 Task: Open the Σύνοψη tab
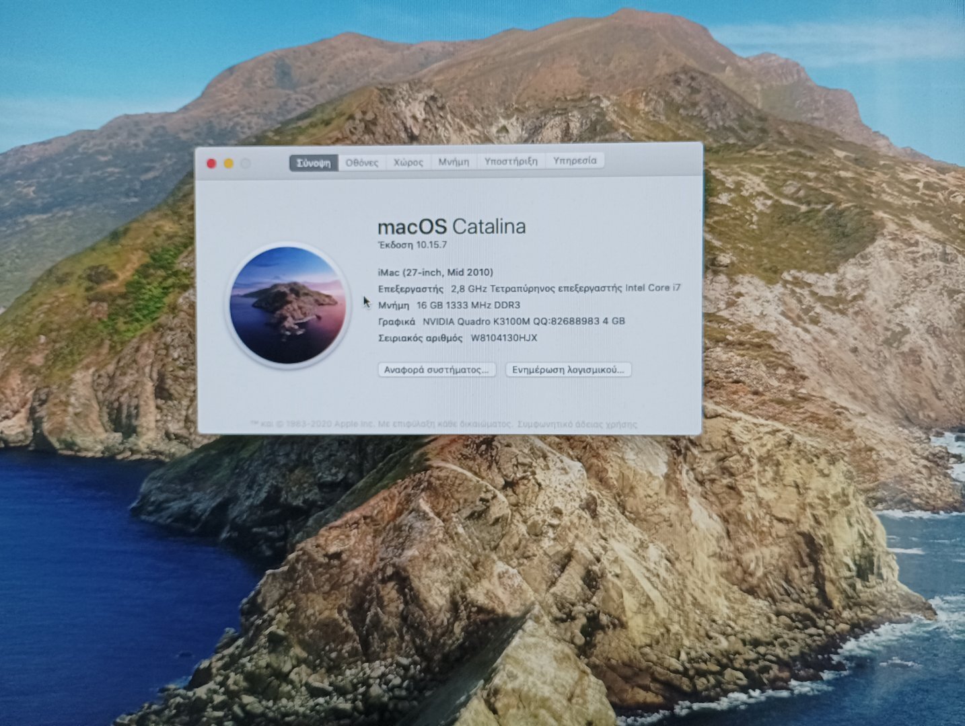pyautogui.click(x=314, y=163)
